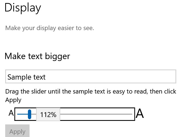Click the far right end of the slider track
179x137 pixels.
tap(131, 114)
